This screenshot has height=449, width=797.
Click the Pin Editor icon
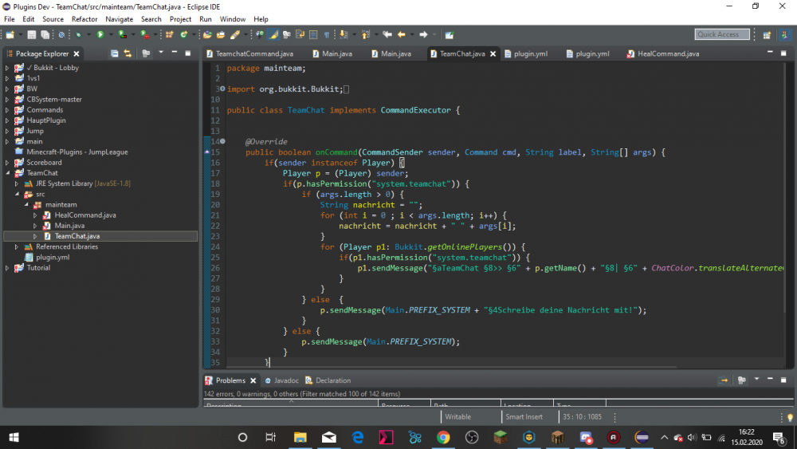450,34
